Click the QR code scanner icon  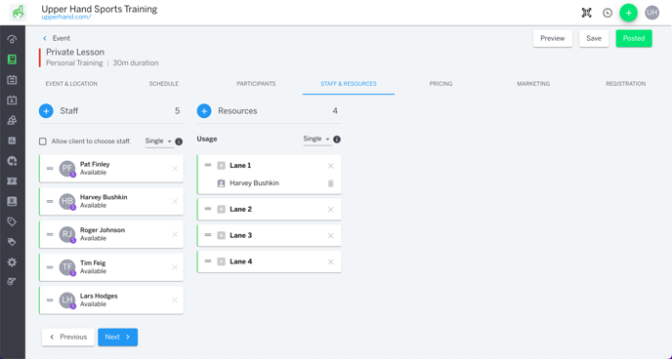[x=586, y=13]
